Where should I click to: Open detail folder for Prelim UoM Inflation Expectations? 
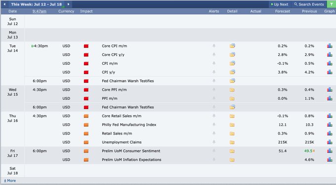click(x=232, y=160)
